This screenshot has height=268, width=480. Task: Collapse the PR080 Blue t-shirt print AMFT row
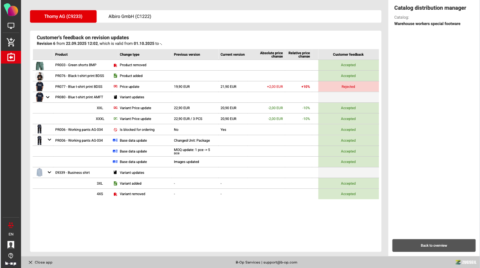click(48, 97)
